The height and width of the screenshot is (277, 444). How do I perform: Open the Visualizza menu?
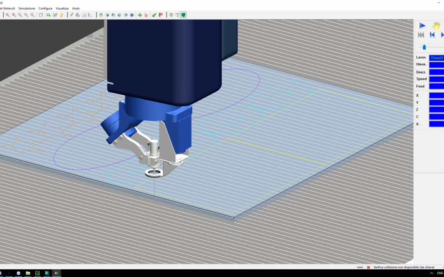(x=62, y=8)
